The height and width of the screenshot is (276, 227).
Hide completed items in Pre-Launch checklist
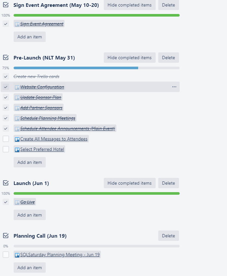[129, 58]
